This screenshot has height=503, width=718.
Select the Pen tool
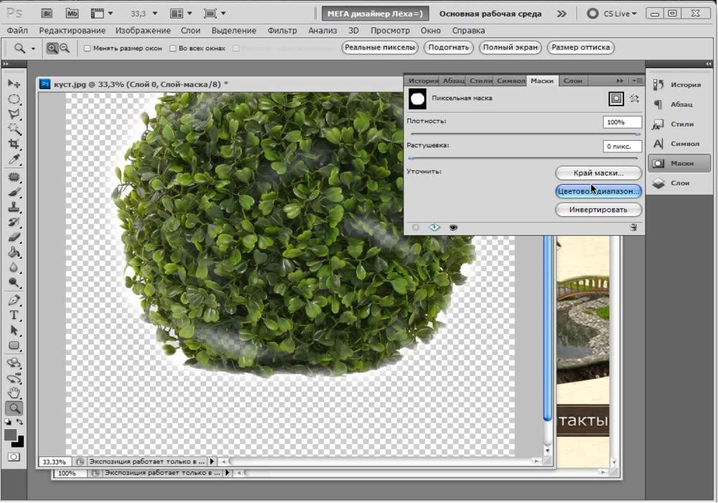(14, 300)
